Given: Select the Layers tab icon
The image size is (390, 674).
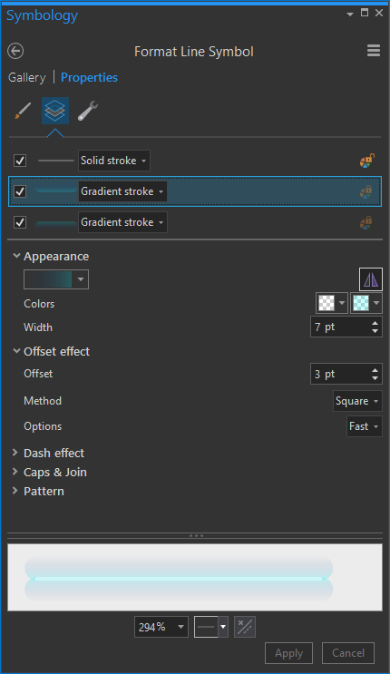Looking at the screenshot, I should click(55, 111).
